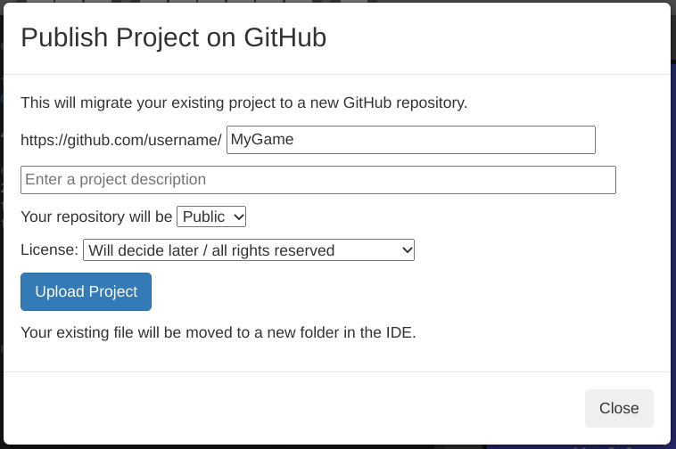Image resolution: width=676 pixels, height=449 pixels.
Task: Click the migrate existing project notice text
Action: pyautogui.click(x=243, y=102)
